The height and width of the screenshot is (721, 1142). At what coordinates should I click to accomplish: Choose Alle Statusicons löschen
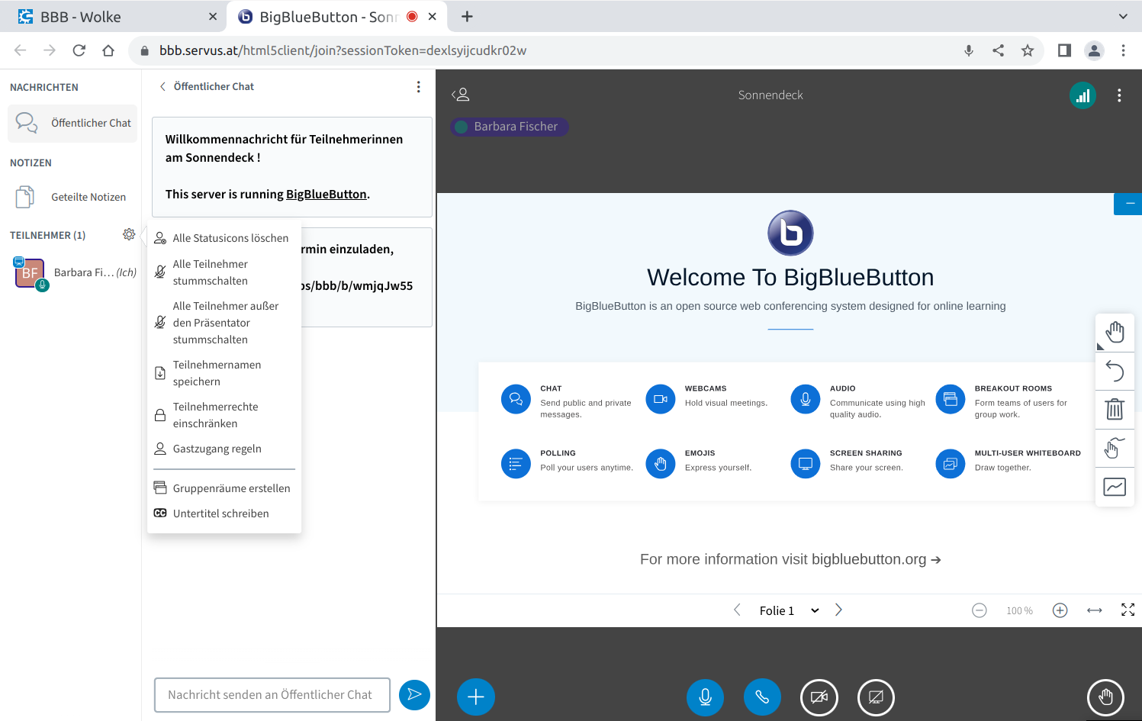click(x=230, y=238)
